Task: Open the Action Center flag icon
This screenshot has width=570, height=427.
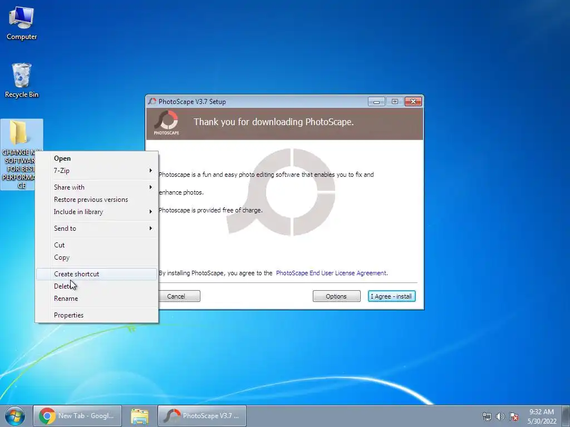Action: tap(514, 416)
